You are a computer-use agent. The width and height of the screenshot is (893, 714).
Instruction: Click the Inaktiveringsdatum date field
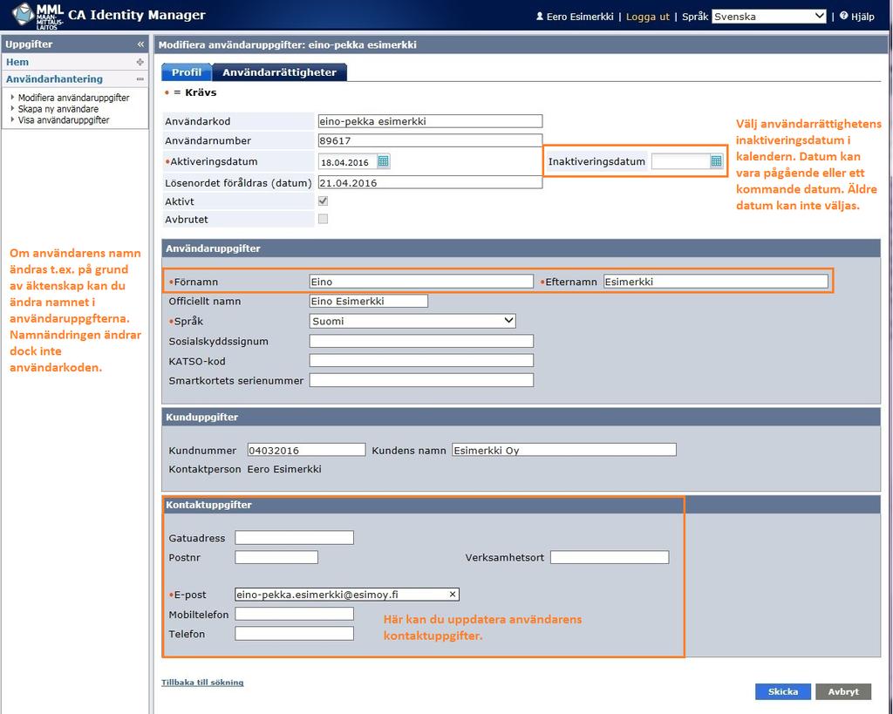[680, 161]
